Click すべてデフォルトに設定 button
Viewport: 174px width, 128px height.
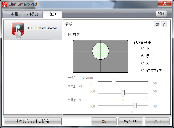[33, 121]
